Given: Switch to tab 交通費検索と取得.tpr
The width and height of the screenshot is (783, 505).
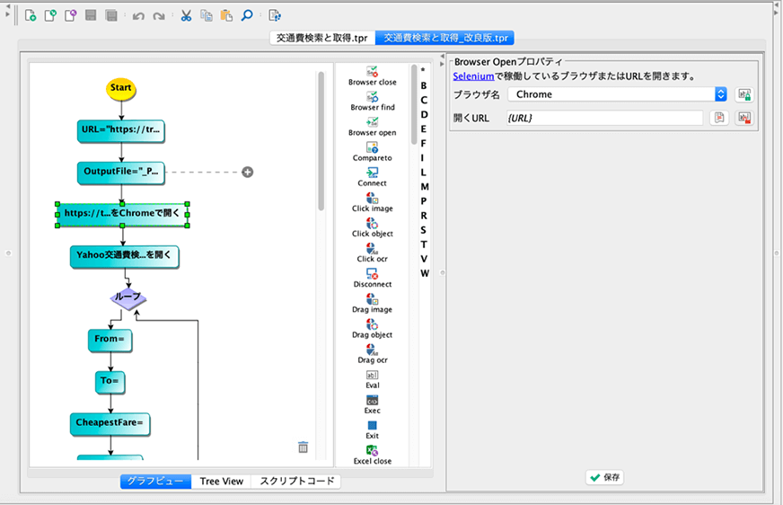Looking at the screenshot, I should (322, 38).
